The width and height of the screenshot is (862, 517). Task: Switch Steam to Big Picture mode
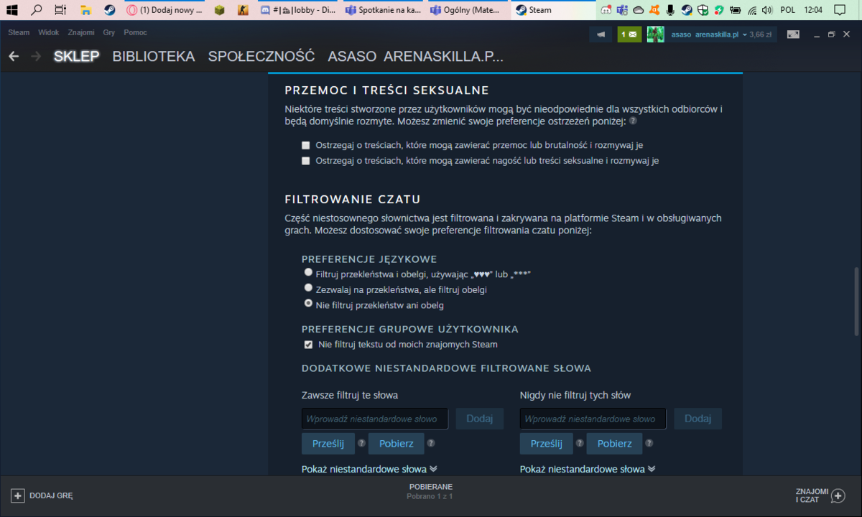pyautogui.click(x=793, y=34)
